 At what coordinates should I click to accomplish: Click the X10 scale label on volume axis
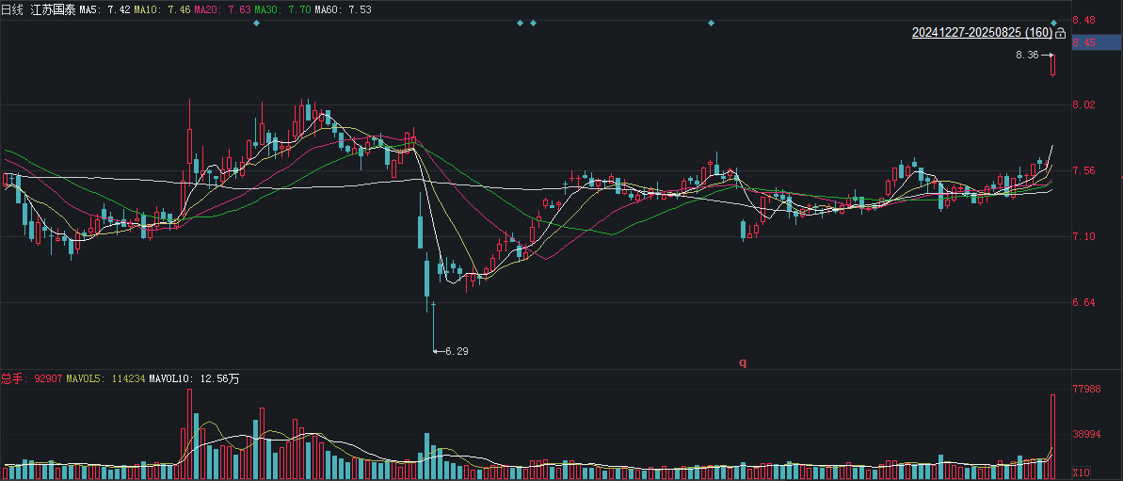1080,473
